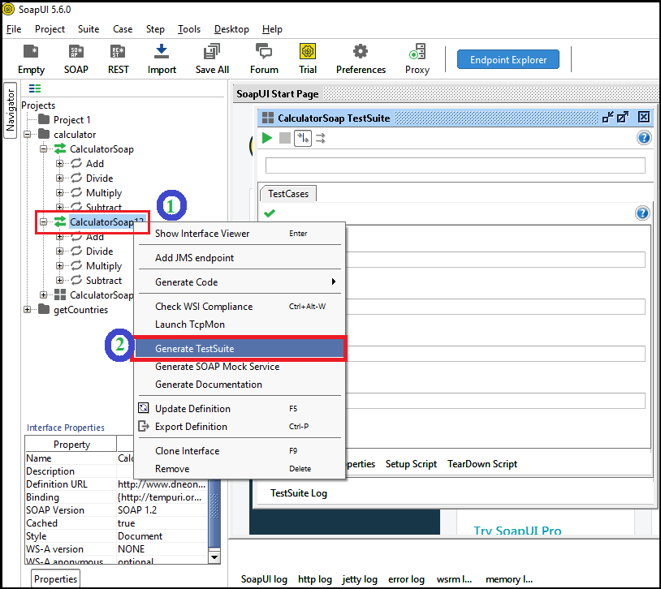
Task: Select Check WSI Compliance
Action: point(240,307)
